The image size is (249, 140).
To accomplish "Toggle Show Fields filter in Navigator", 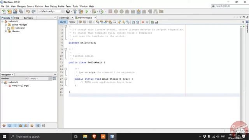I will (9, 126).
